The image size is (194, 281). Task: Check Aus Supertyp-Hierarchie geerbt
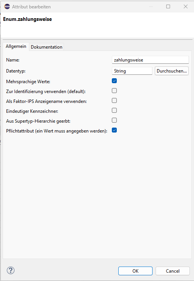[x=114, y=120]
